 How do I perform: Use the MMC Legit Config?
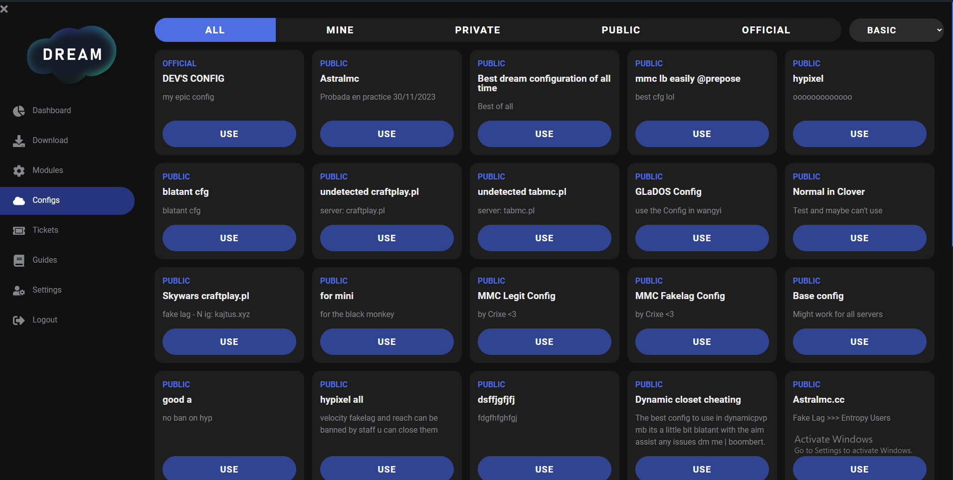click(x=544, y=341)
